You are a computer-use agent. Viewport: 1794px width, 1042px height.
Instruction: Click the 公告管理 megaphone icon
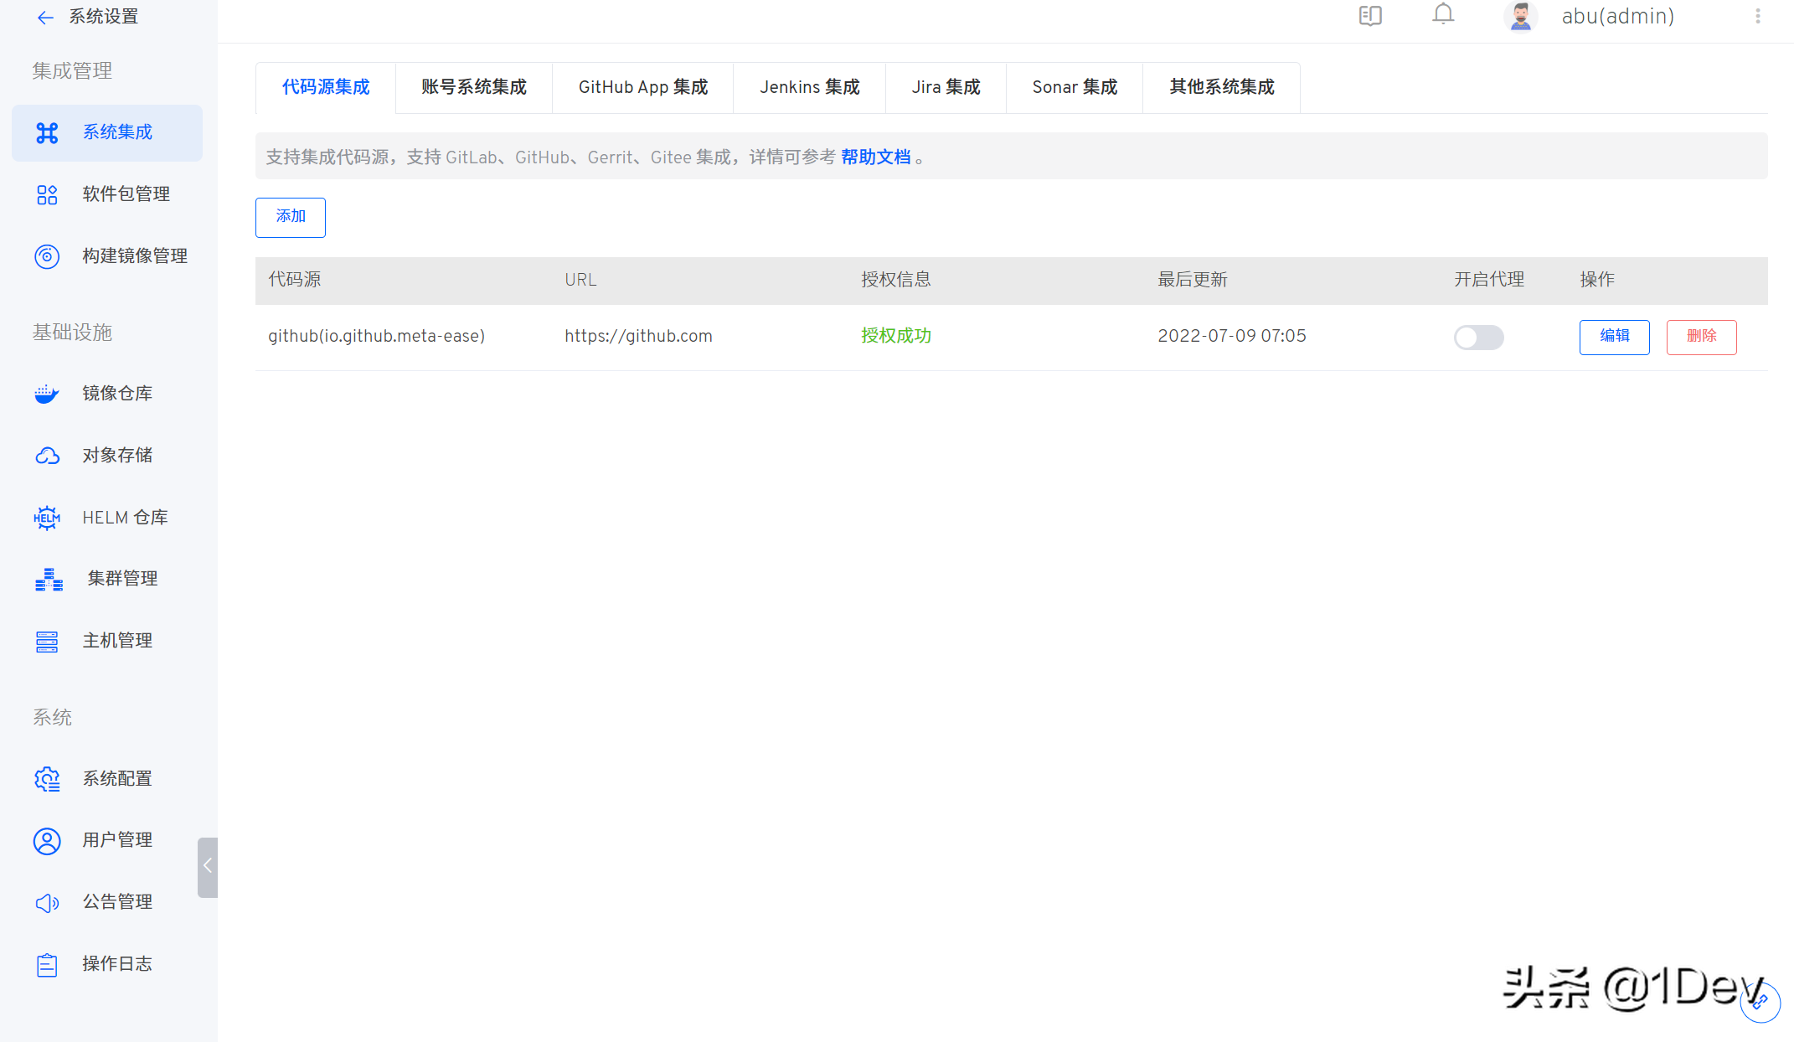[x=47, y=903]
